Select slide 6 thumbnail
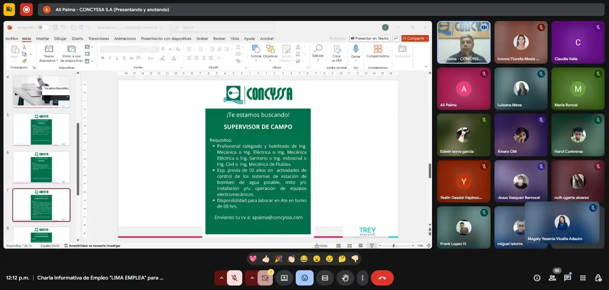 (41, 167)
